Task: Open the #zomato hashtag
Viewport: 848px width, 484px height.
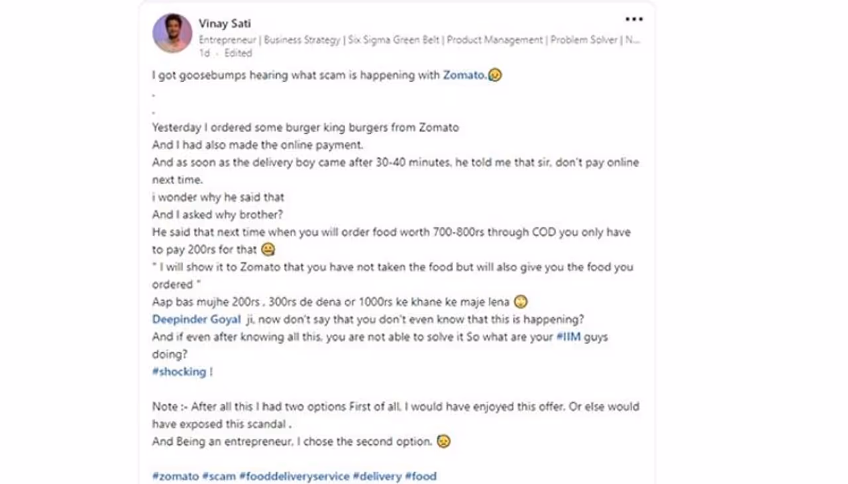Action: tap(176, 476)
